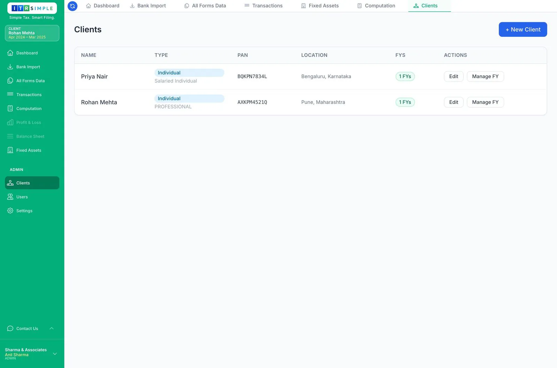Click the location Pune, Maharashtra
557x368 pixels.
(323, 102)
